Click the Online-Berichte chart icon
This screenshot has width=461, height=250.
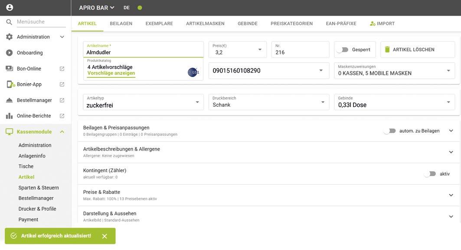9,116
